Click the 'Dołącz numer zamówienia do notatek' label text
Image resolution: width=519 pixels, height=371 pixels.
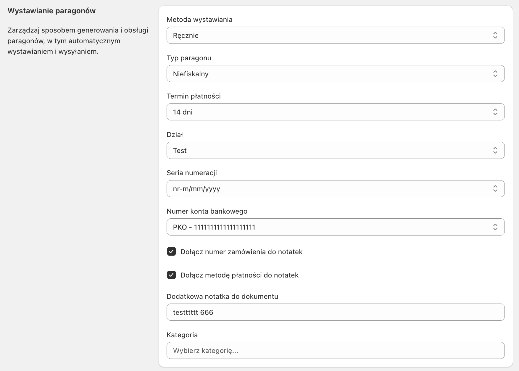pos(241,252)
